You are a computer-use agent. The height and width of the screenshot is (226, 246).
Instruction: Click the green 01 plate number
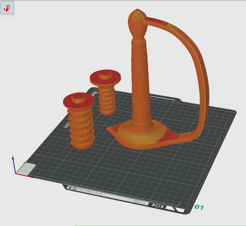tap(199, 207)
